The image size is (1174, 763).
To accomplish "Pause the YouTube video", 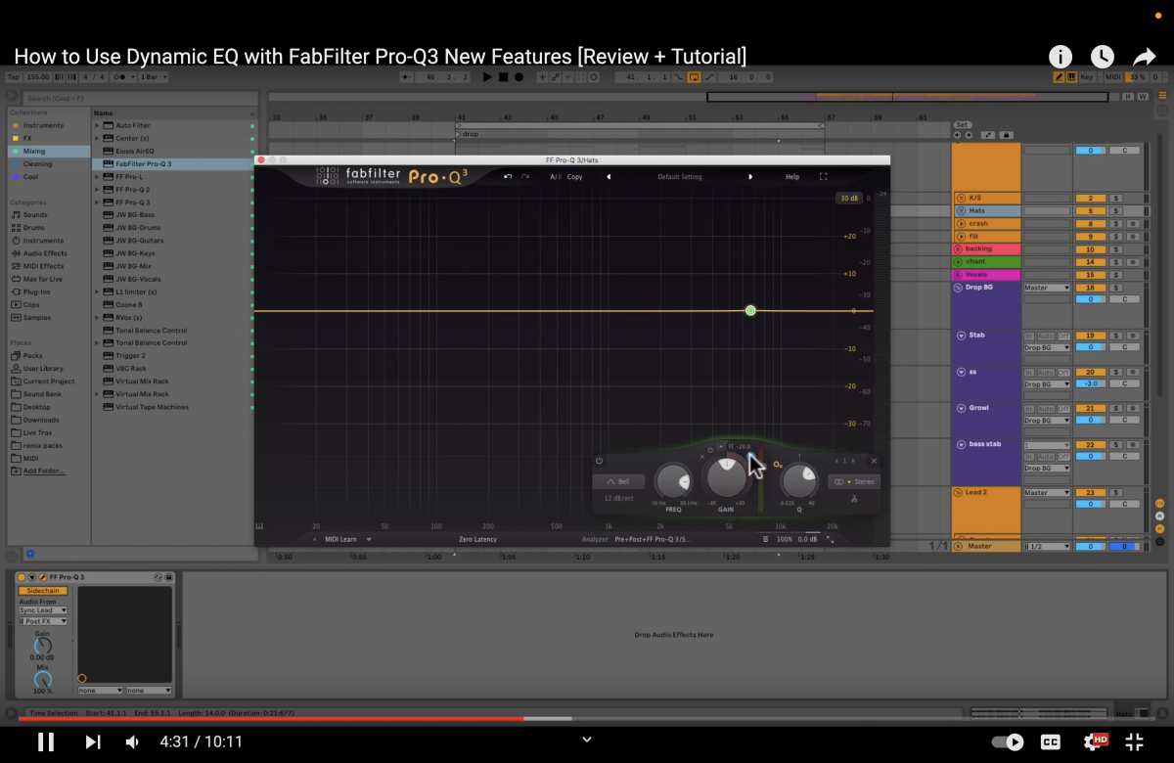I will point(46,741).
